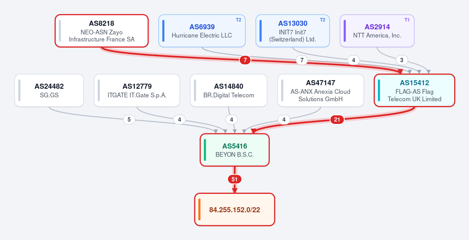The height and width of the screenshot is (240, 469).
Task: Click the T2 tag on AS6939
Action: (238, 20)
